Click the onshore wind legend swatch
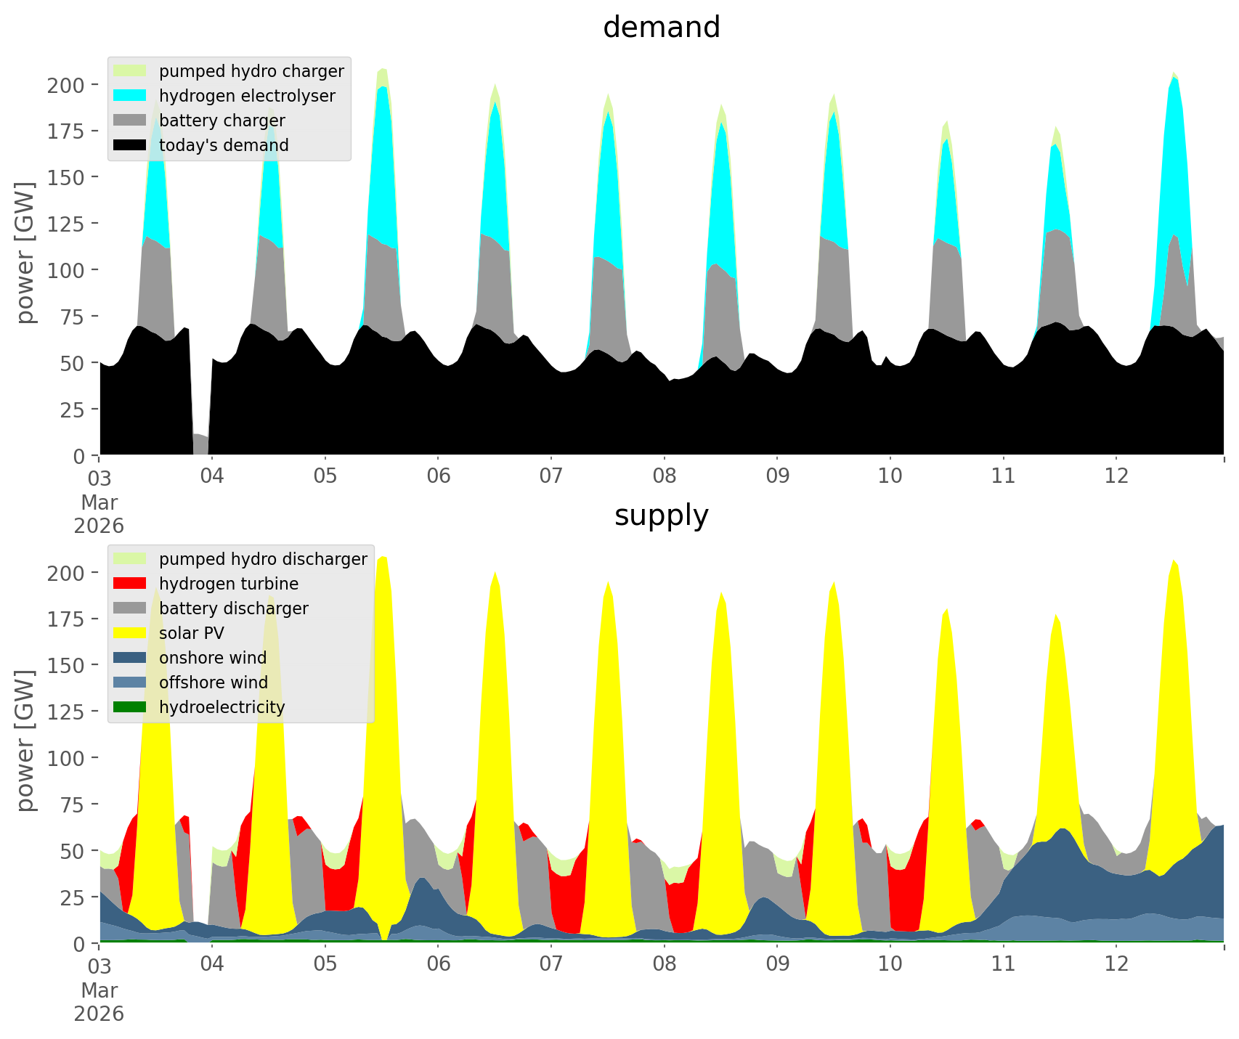Image resolution: width=1239 pixels, height=1039 pixels. coord(130,658)
